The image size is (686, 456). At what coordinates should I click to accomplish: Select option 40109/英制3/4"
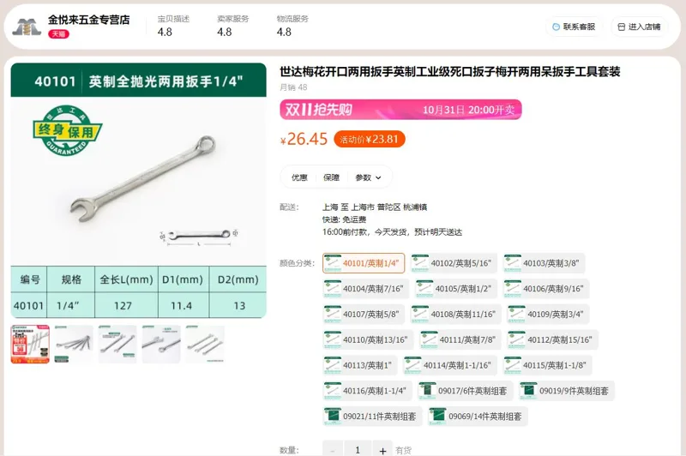click(x=548, y=314)
